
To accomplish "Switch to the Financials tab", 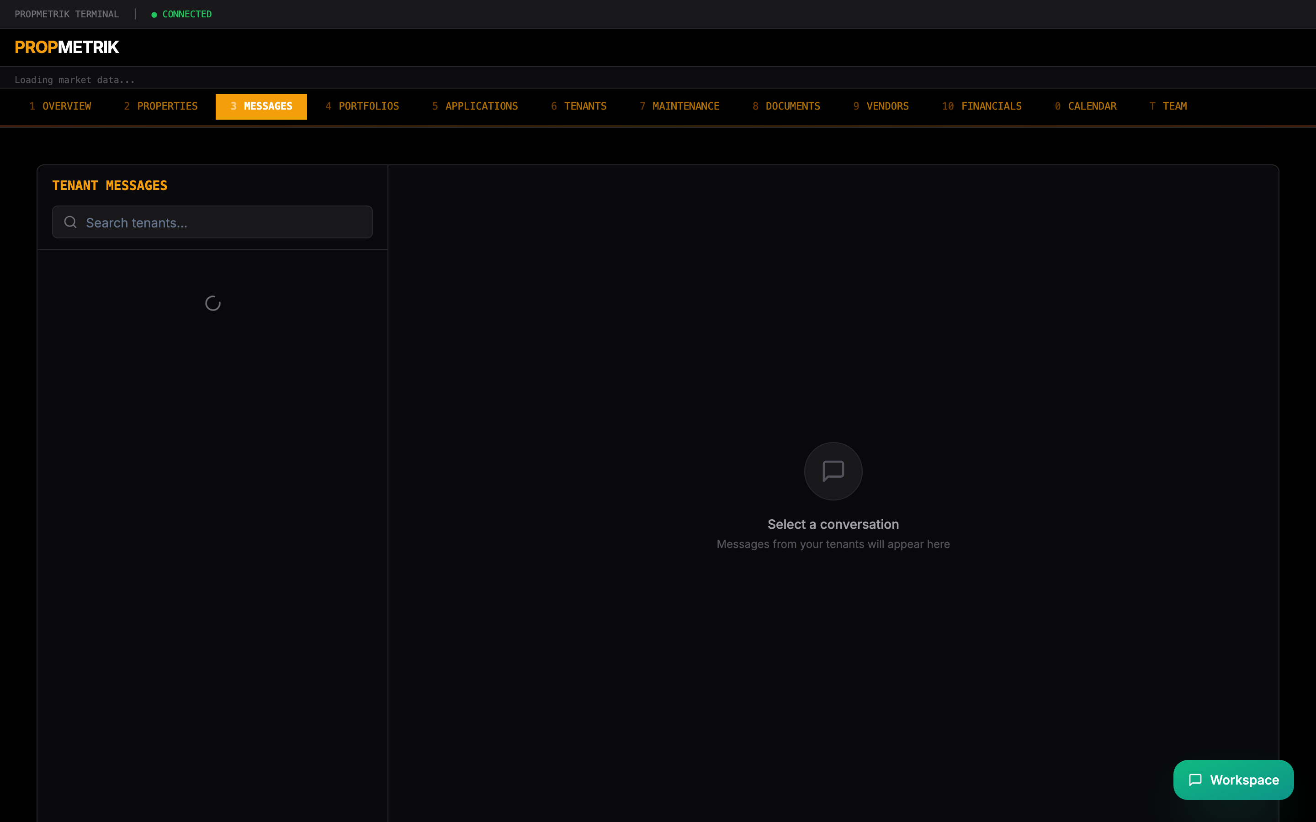I will [x=982, y=106].
